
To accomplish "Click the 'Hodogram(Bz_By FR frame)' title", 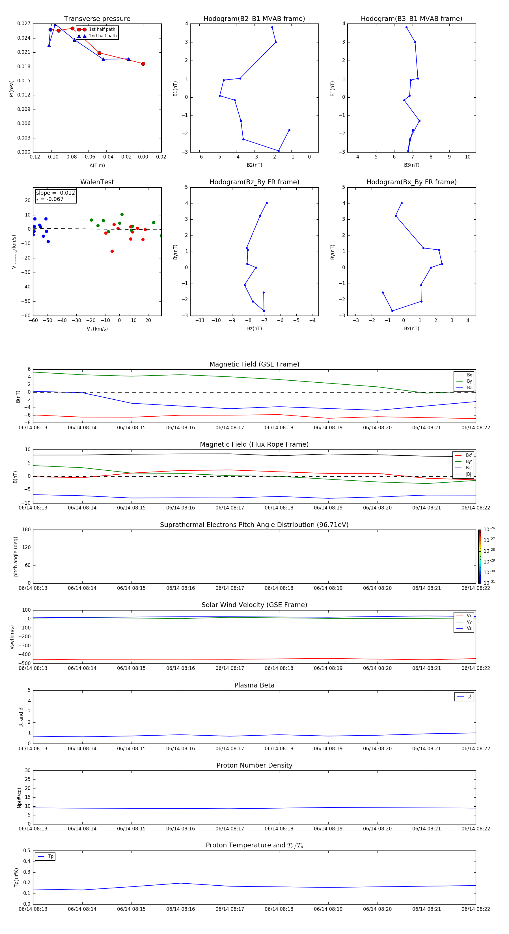I will pyautogui.click(x=254, y=182).
